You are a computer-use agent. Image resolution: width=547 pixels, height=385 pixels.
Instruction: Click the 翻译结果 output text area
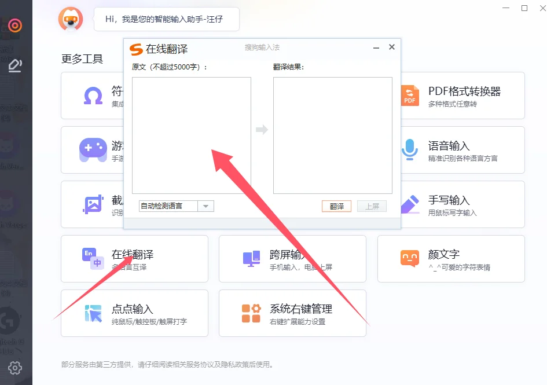tap(332, 135)
